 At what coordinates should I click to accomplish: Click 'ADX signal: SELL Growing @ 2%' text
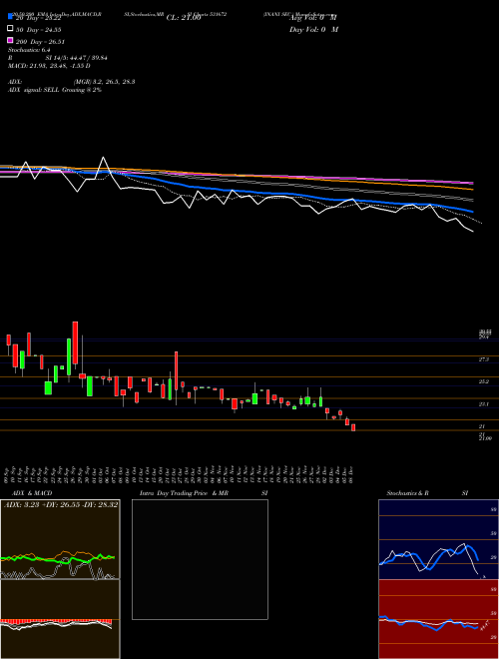[55, 90]
